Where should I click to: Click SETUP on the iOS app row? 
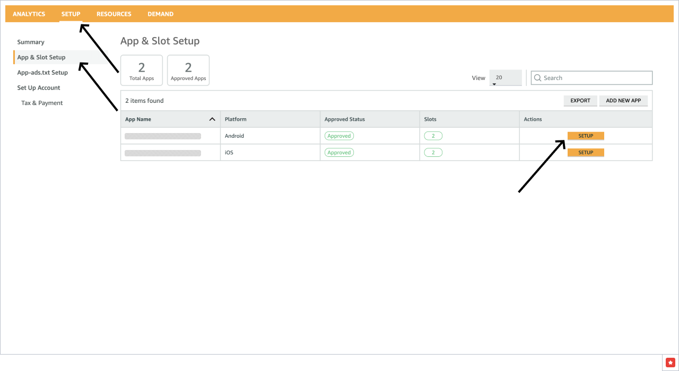click(x=586, y=152)
